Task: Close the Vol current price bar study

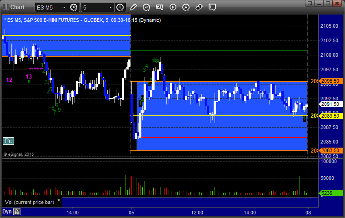Action: coord(59,200)
